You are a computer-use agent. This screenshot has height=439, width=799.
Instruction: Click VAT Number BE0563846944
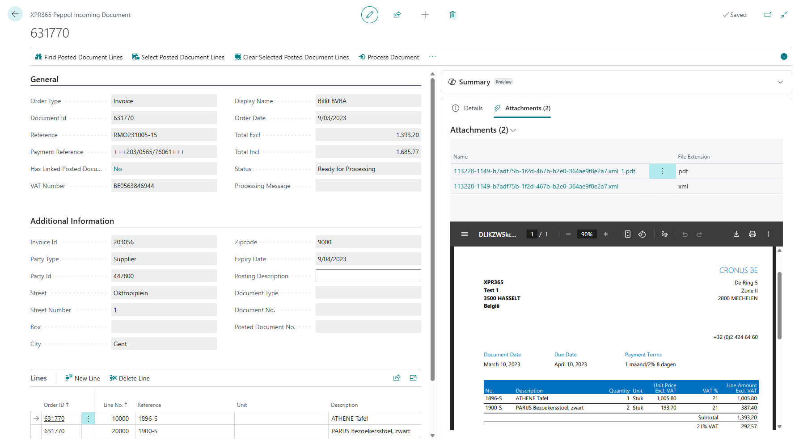[x=164, y=186]
